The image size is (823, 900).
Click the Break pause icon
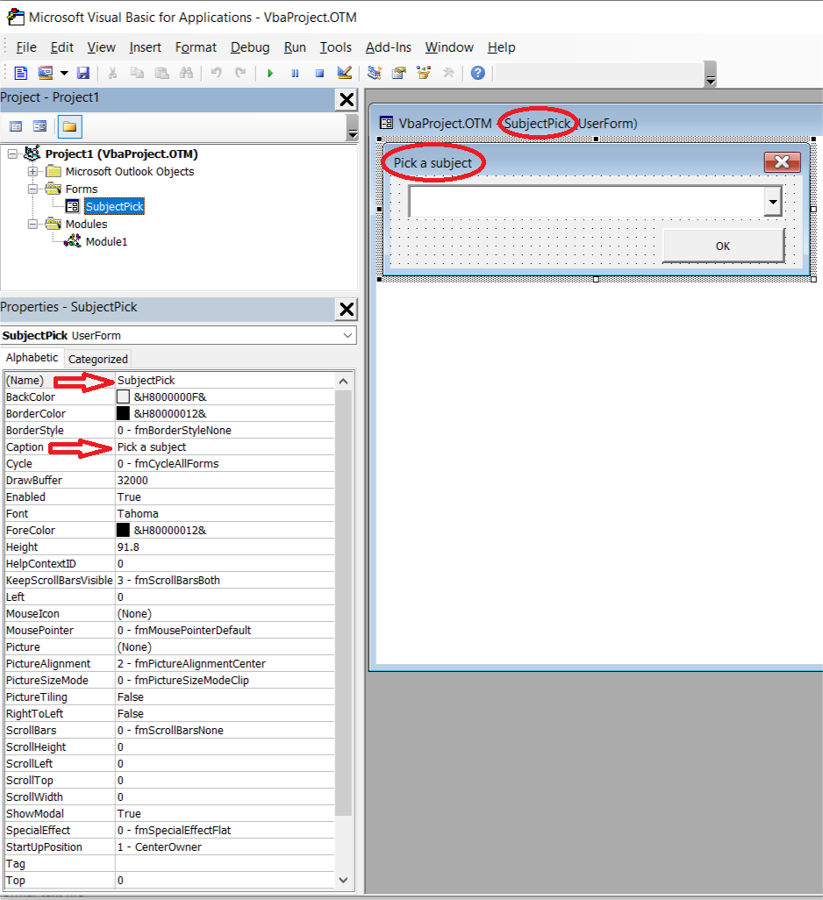pos(295,73)
